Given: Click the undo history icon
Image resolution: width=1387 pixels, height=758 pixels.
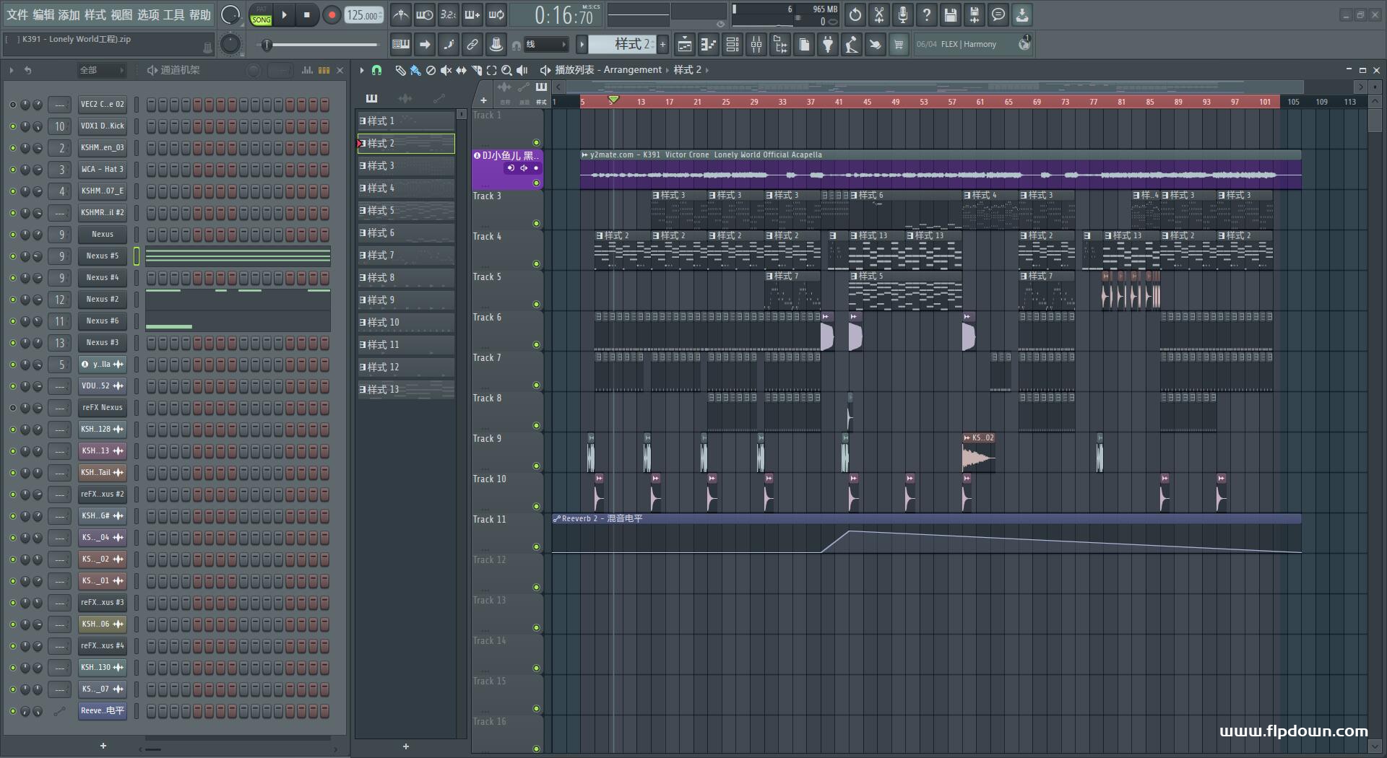Looking at the screenshot, I should [x=855, y=14].
